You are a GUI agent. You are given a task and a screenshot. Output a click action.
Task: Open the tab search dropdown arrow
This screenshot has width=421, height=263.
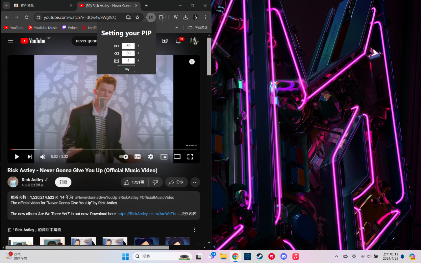coord(6,6)
